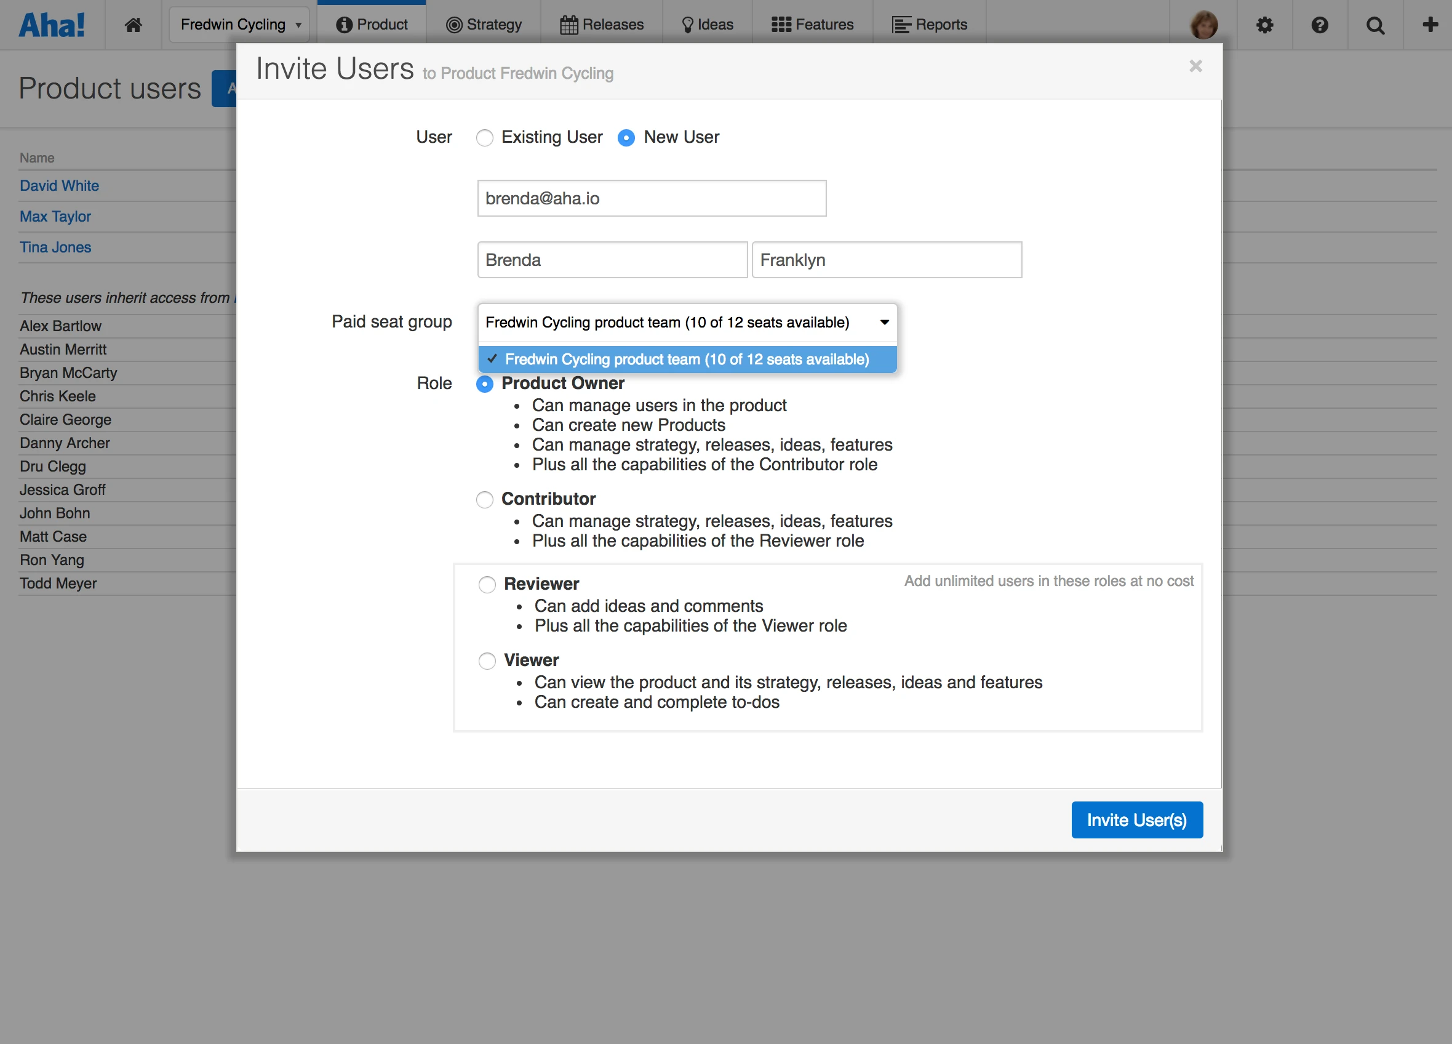This screenshot has height=1044, width=1452.
Task: Click the Aha! logo
Action: [51, 25]
